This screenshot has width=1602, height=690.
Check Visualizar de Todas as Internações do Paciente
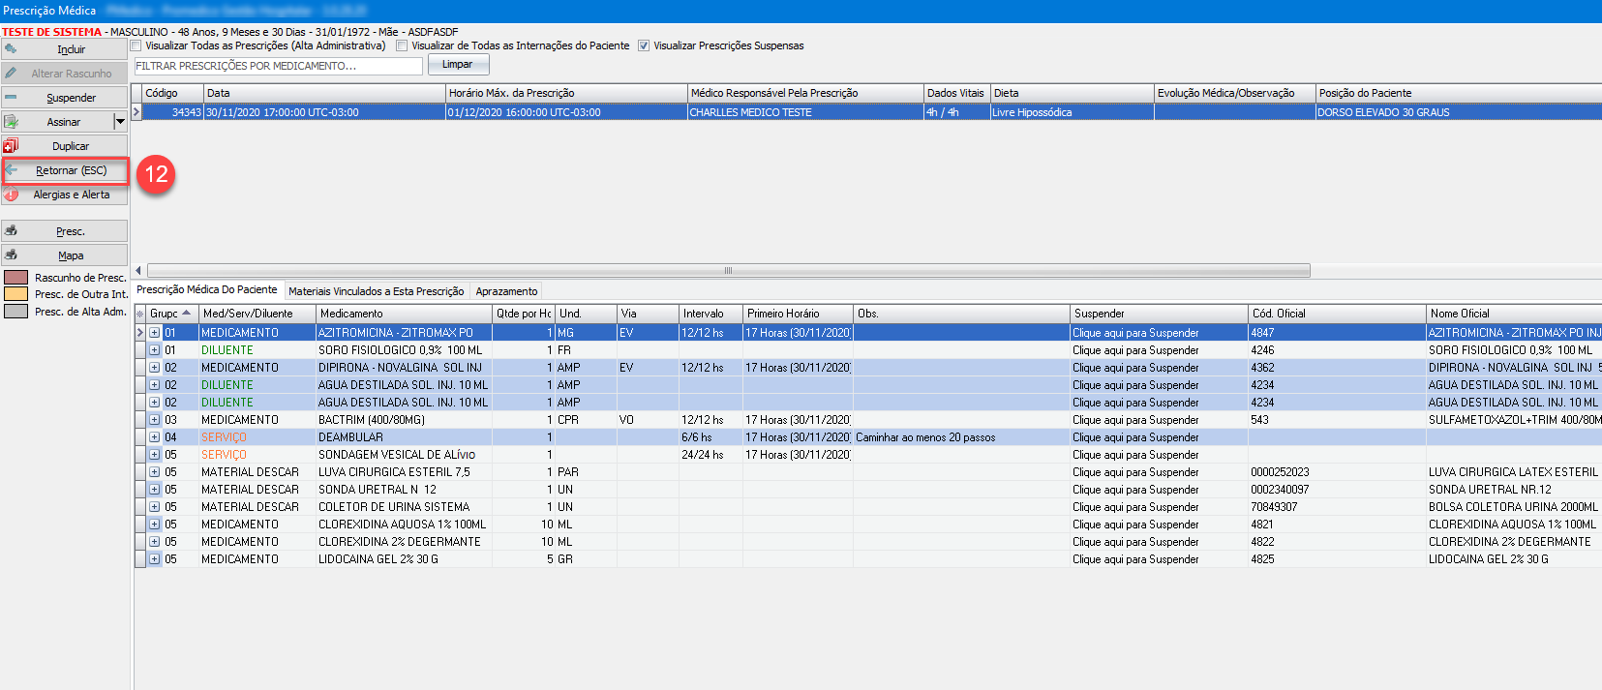402,45
